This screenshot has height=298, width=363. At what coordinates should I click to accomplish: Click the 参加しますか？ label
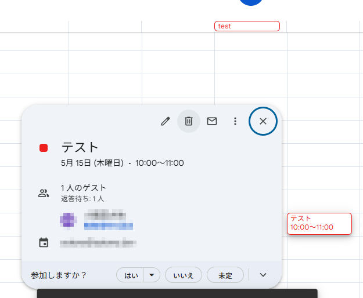(58, 275)
